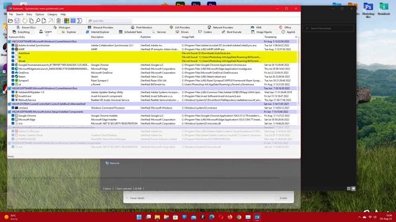396x222 pixels.
Task: Open the Internet Explorer tab
Action: click(98, 32)
